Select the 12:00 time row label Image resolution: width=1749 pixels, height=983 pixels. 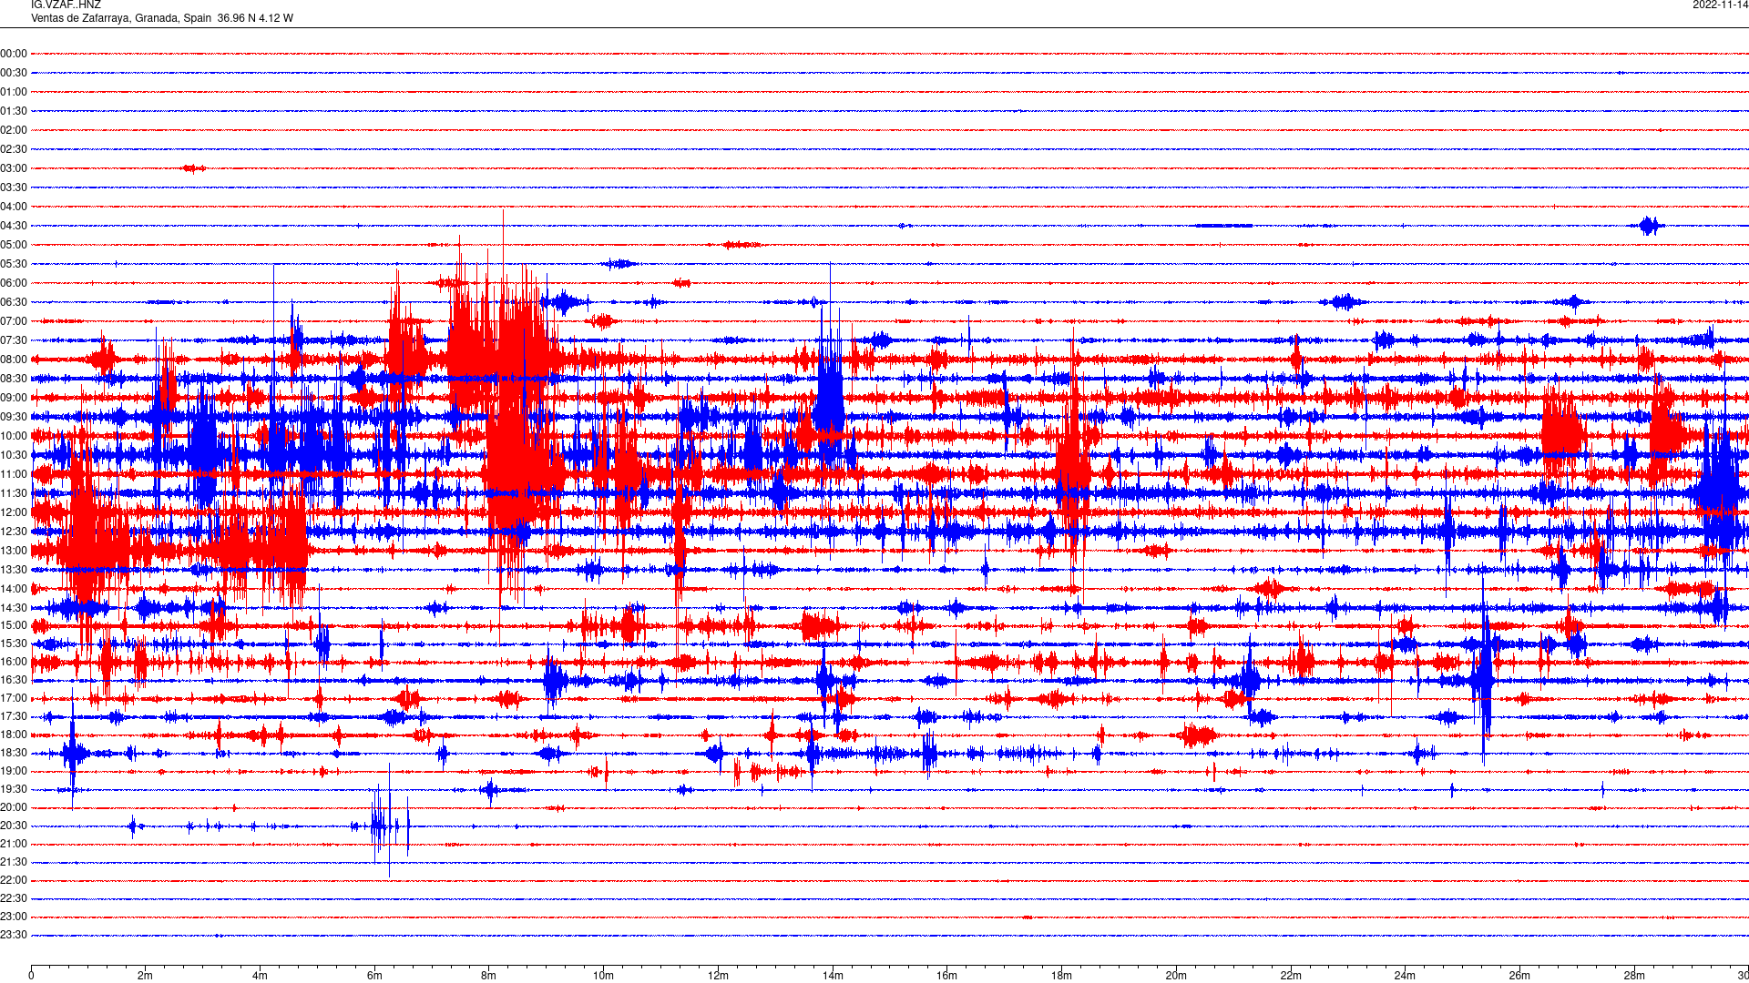(x=14, y=512)
